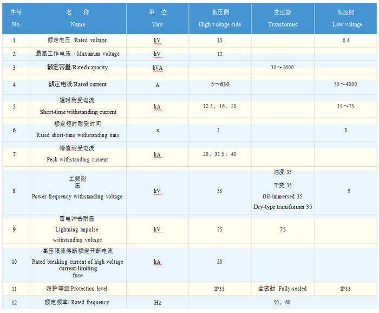This screenshot has height=313, width=379.
Task: Click the '50~4000' low voltage current value
Action: [345, 84]
